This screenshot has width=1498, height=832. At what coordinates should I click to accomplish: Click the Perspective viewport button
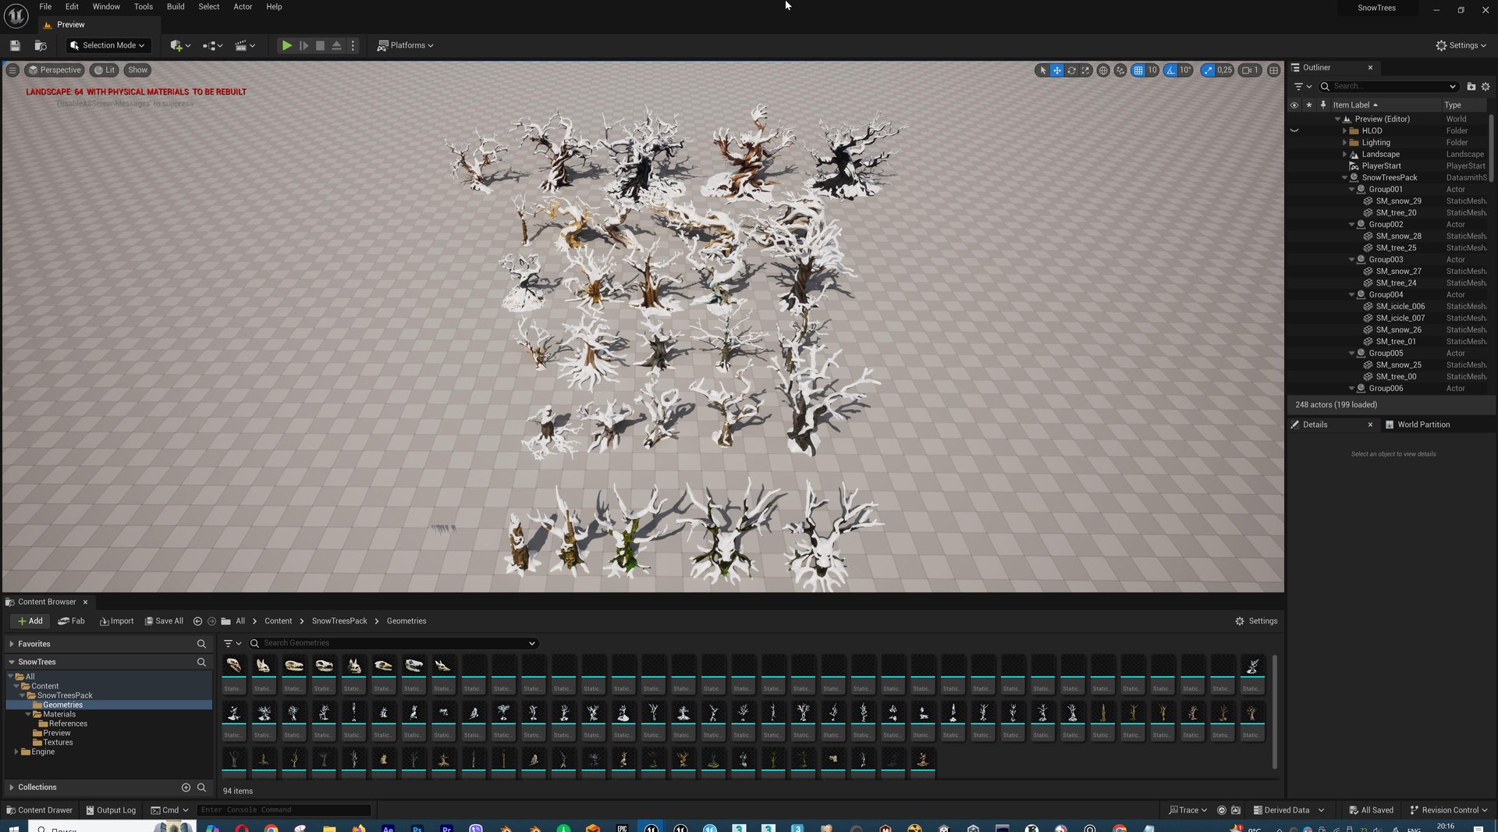(55, 70)
